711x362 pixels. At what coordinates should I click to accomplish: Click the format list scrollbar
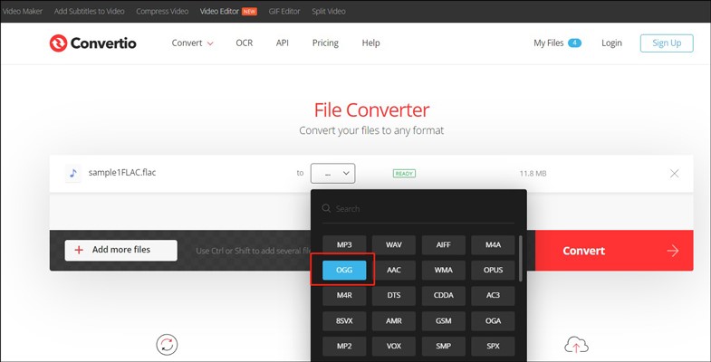[x=520, y=258]
